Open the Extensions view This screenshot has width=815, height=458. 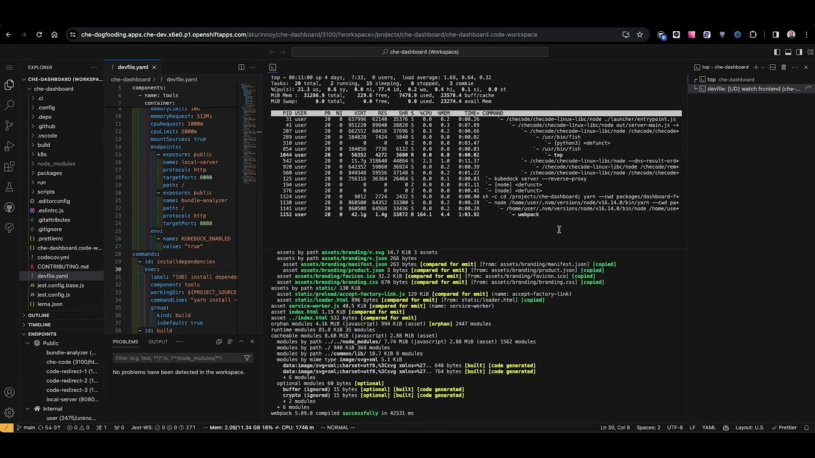10,167
